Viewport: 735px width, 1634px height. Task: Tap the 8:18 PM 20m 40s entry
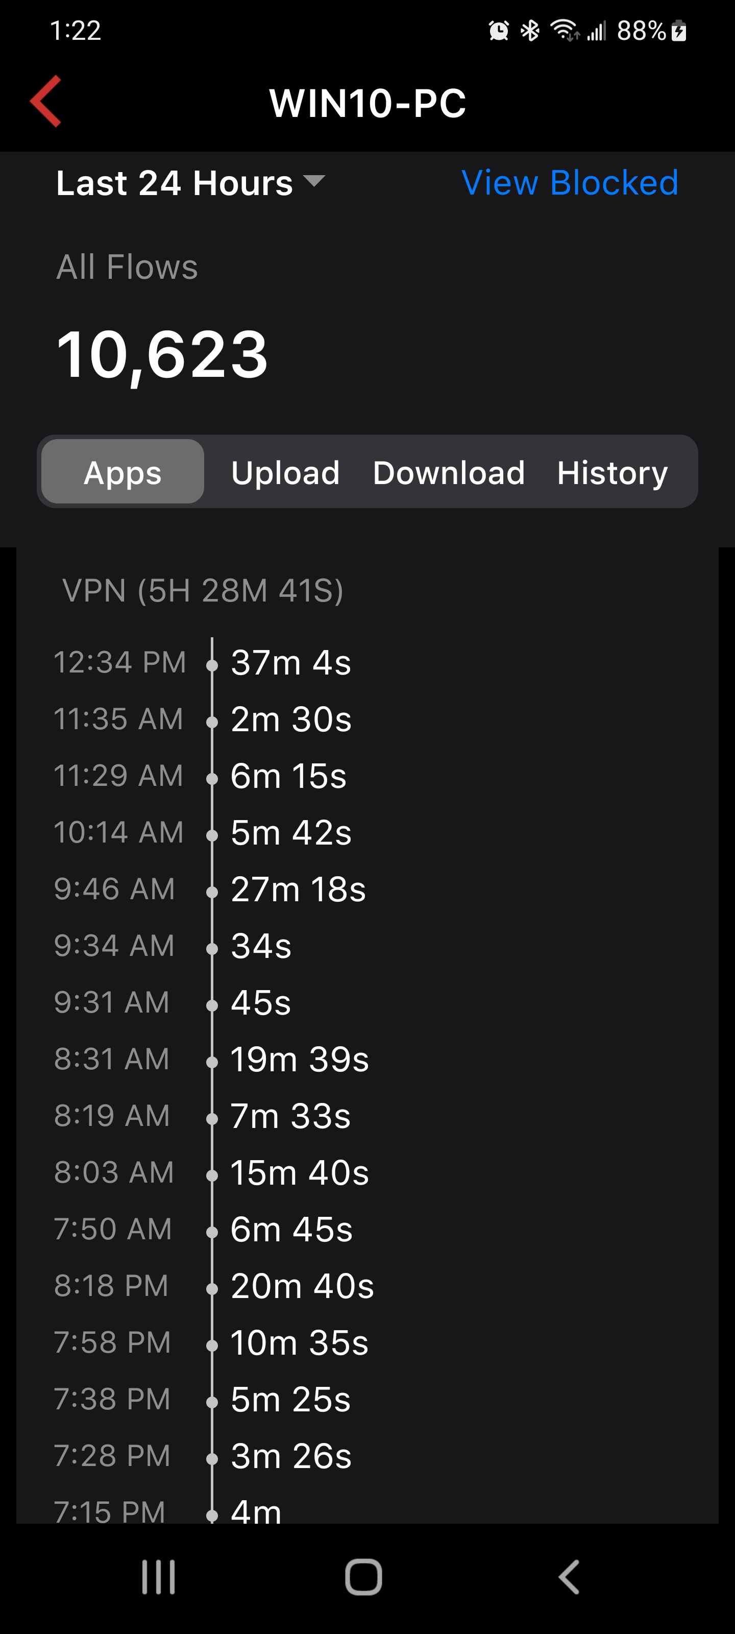(302, 1286)
